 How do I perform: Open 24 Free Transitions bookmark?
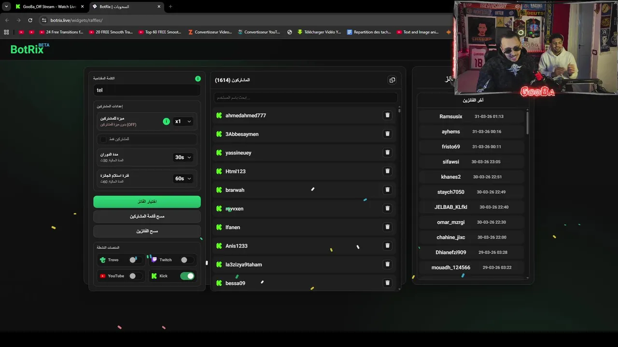[x=61, y=32]
